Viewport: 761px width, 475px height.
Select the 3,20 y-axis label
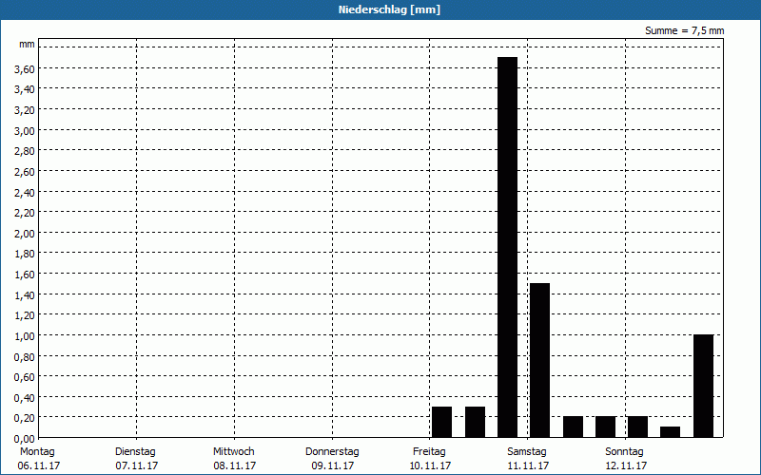(x=25, y=110)
